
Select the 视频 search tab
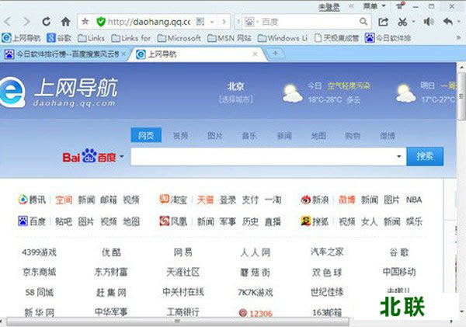[180, 136]
